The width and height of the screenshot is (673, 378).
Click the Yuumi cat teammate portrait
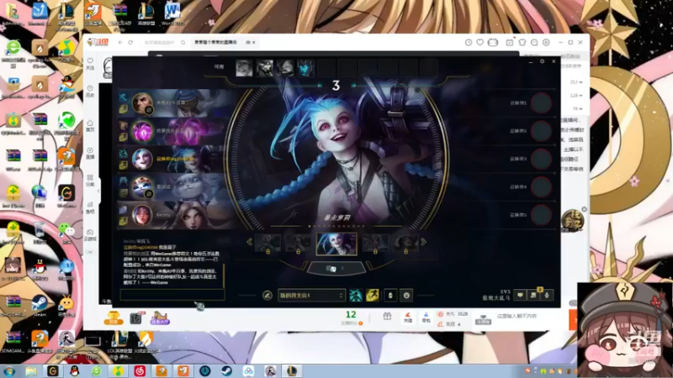(x=142, y=186)
